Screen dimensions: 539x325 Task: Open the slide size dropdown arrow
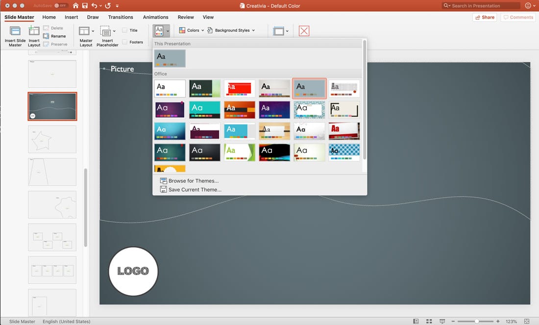[x=287, y=30]
